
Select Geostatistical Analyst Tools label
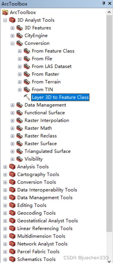tap(48, 221)
